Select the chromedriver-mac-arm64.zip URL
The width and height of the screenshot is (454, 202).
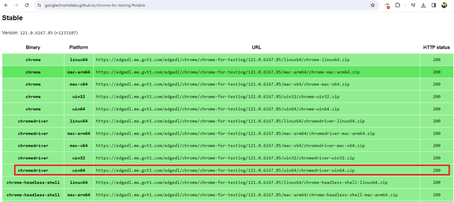point(235,133)
